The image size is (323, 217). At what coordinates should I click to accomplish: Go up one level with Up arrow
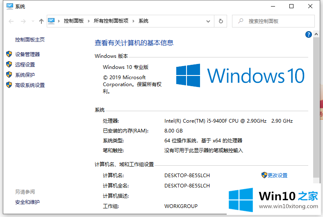(41, 21)
